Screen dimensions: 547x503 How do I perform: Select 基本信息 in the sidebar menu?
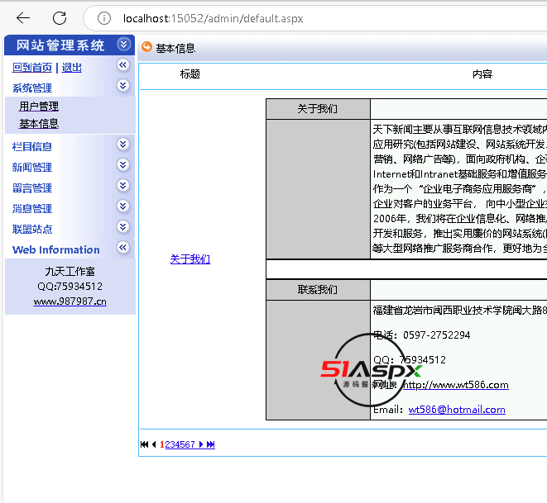tap(39, 124)
